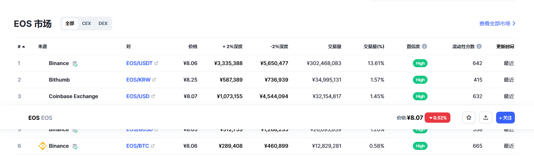Switch to the CEX tab

87,24
